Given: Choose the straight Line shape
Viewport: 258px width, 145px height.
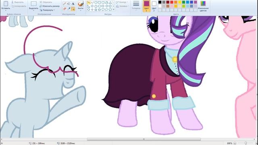Looking at the screenshot, I should (89, 2).
